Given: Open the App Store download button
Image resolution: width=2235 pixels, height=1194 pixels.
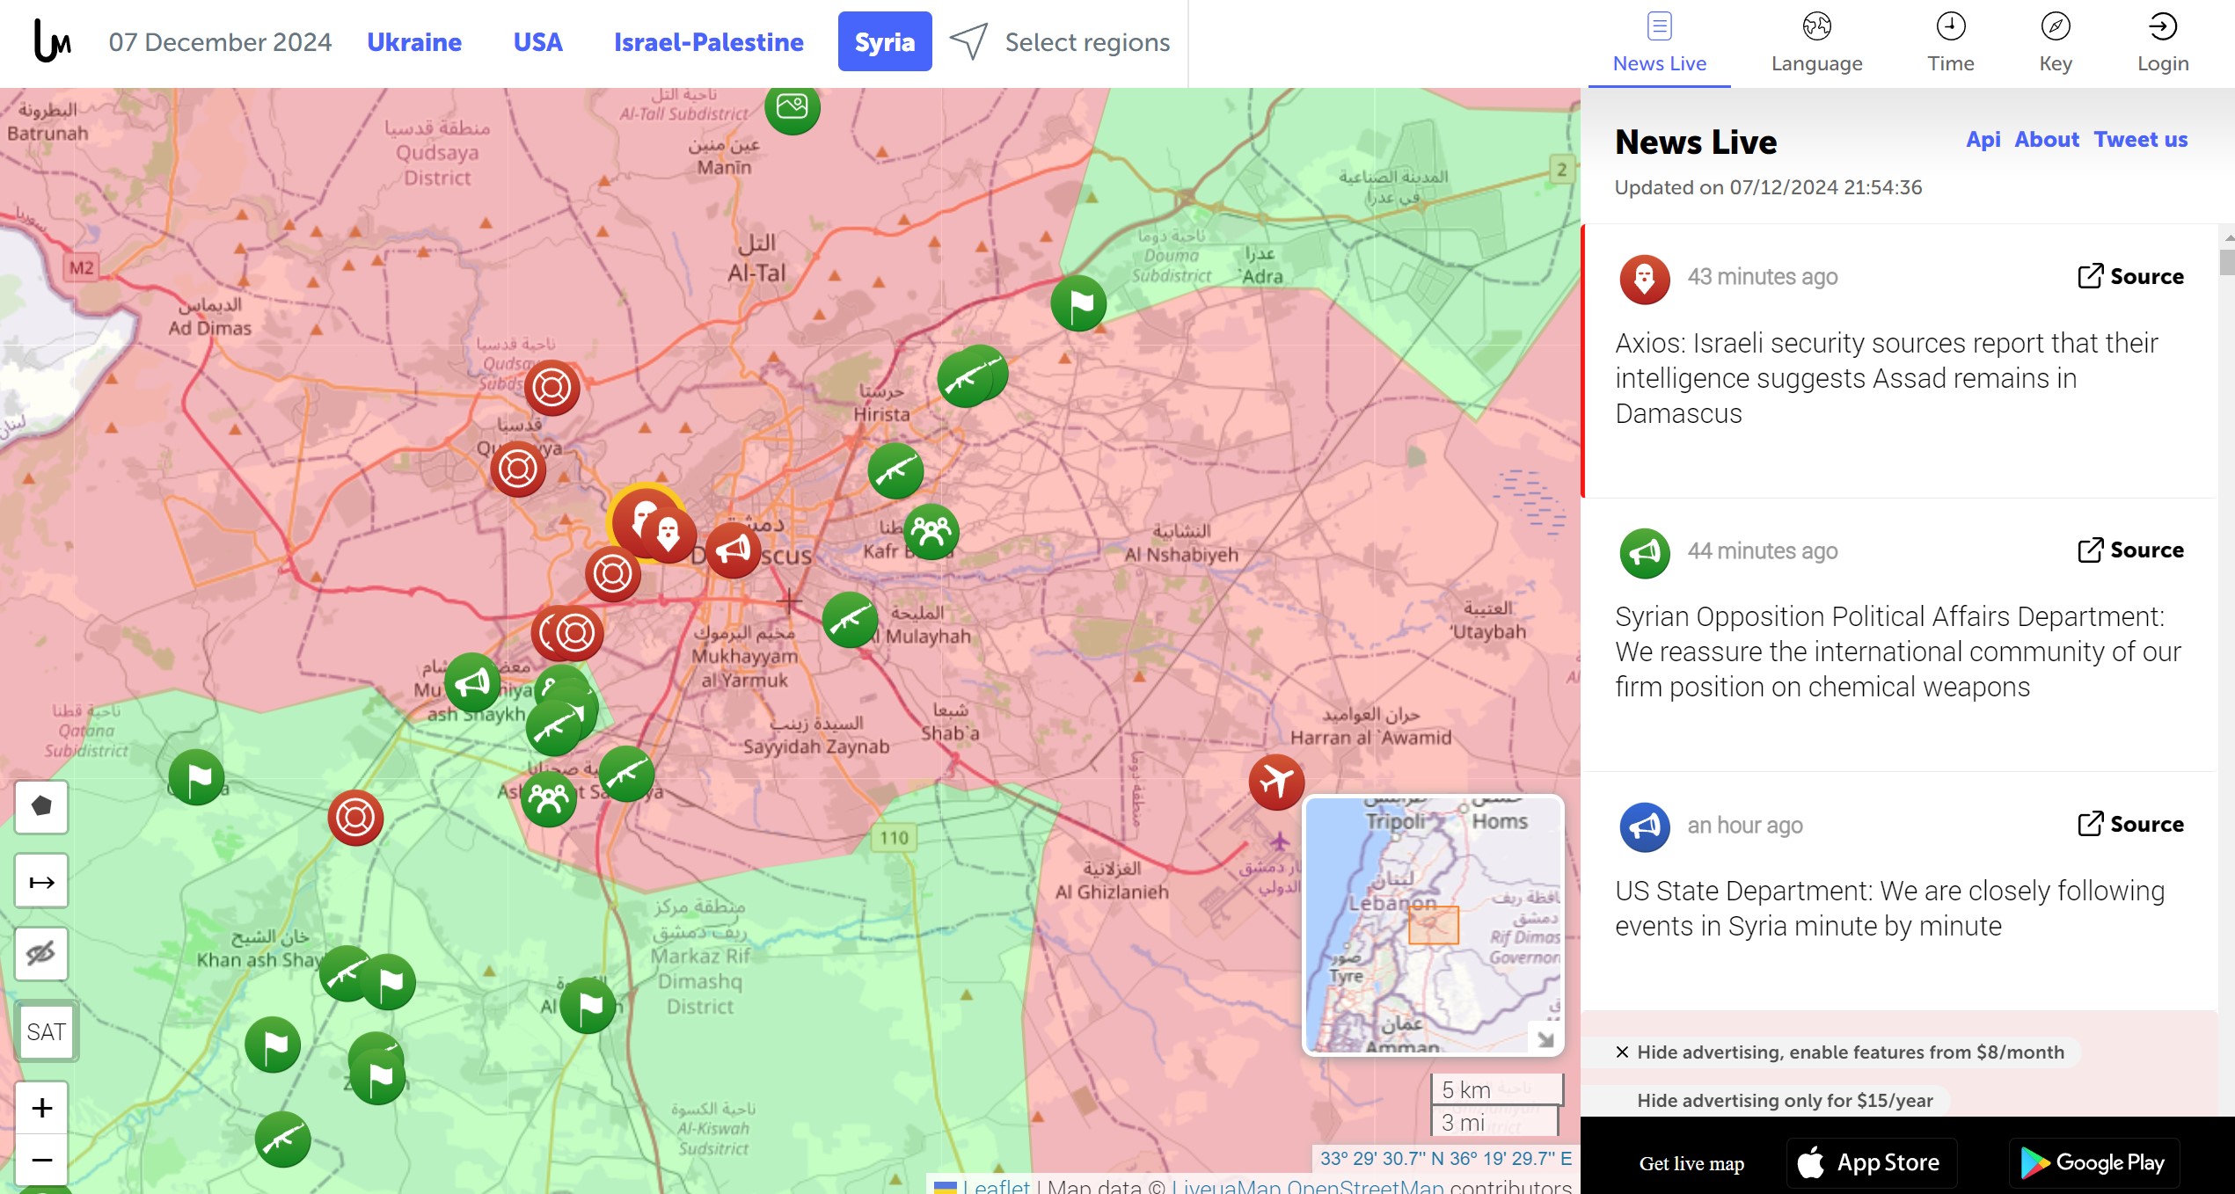Looking at the screenshot, I should point(1871,1162).
